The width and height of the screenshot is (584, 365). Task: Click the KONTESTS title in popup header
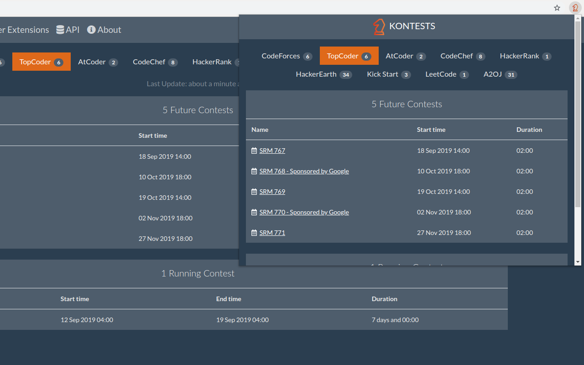coord(412,26)
